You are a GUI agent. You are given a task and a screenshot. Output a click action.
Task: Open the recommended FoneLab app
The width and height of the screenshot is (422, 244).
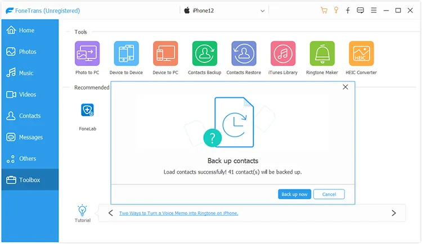pyautogui.click(x=87, y=110)
